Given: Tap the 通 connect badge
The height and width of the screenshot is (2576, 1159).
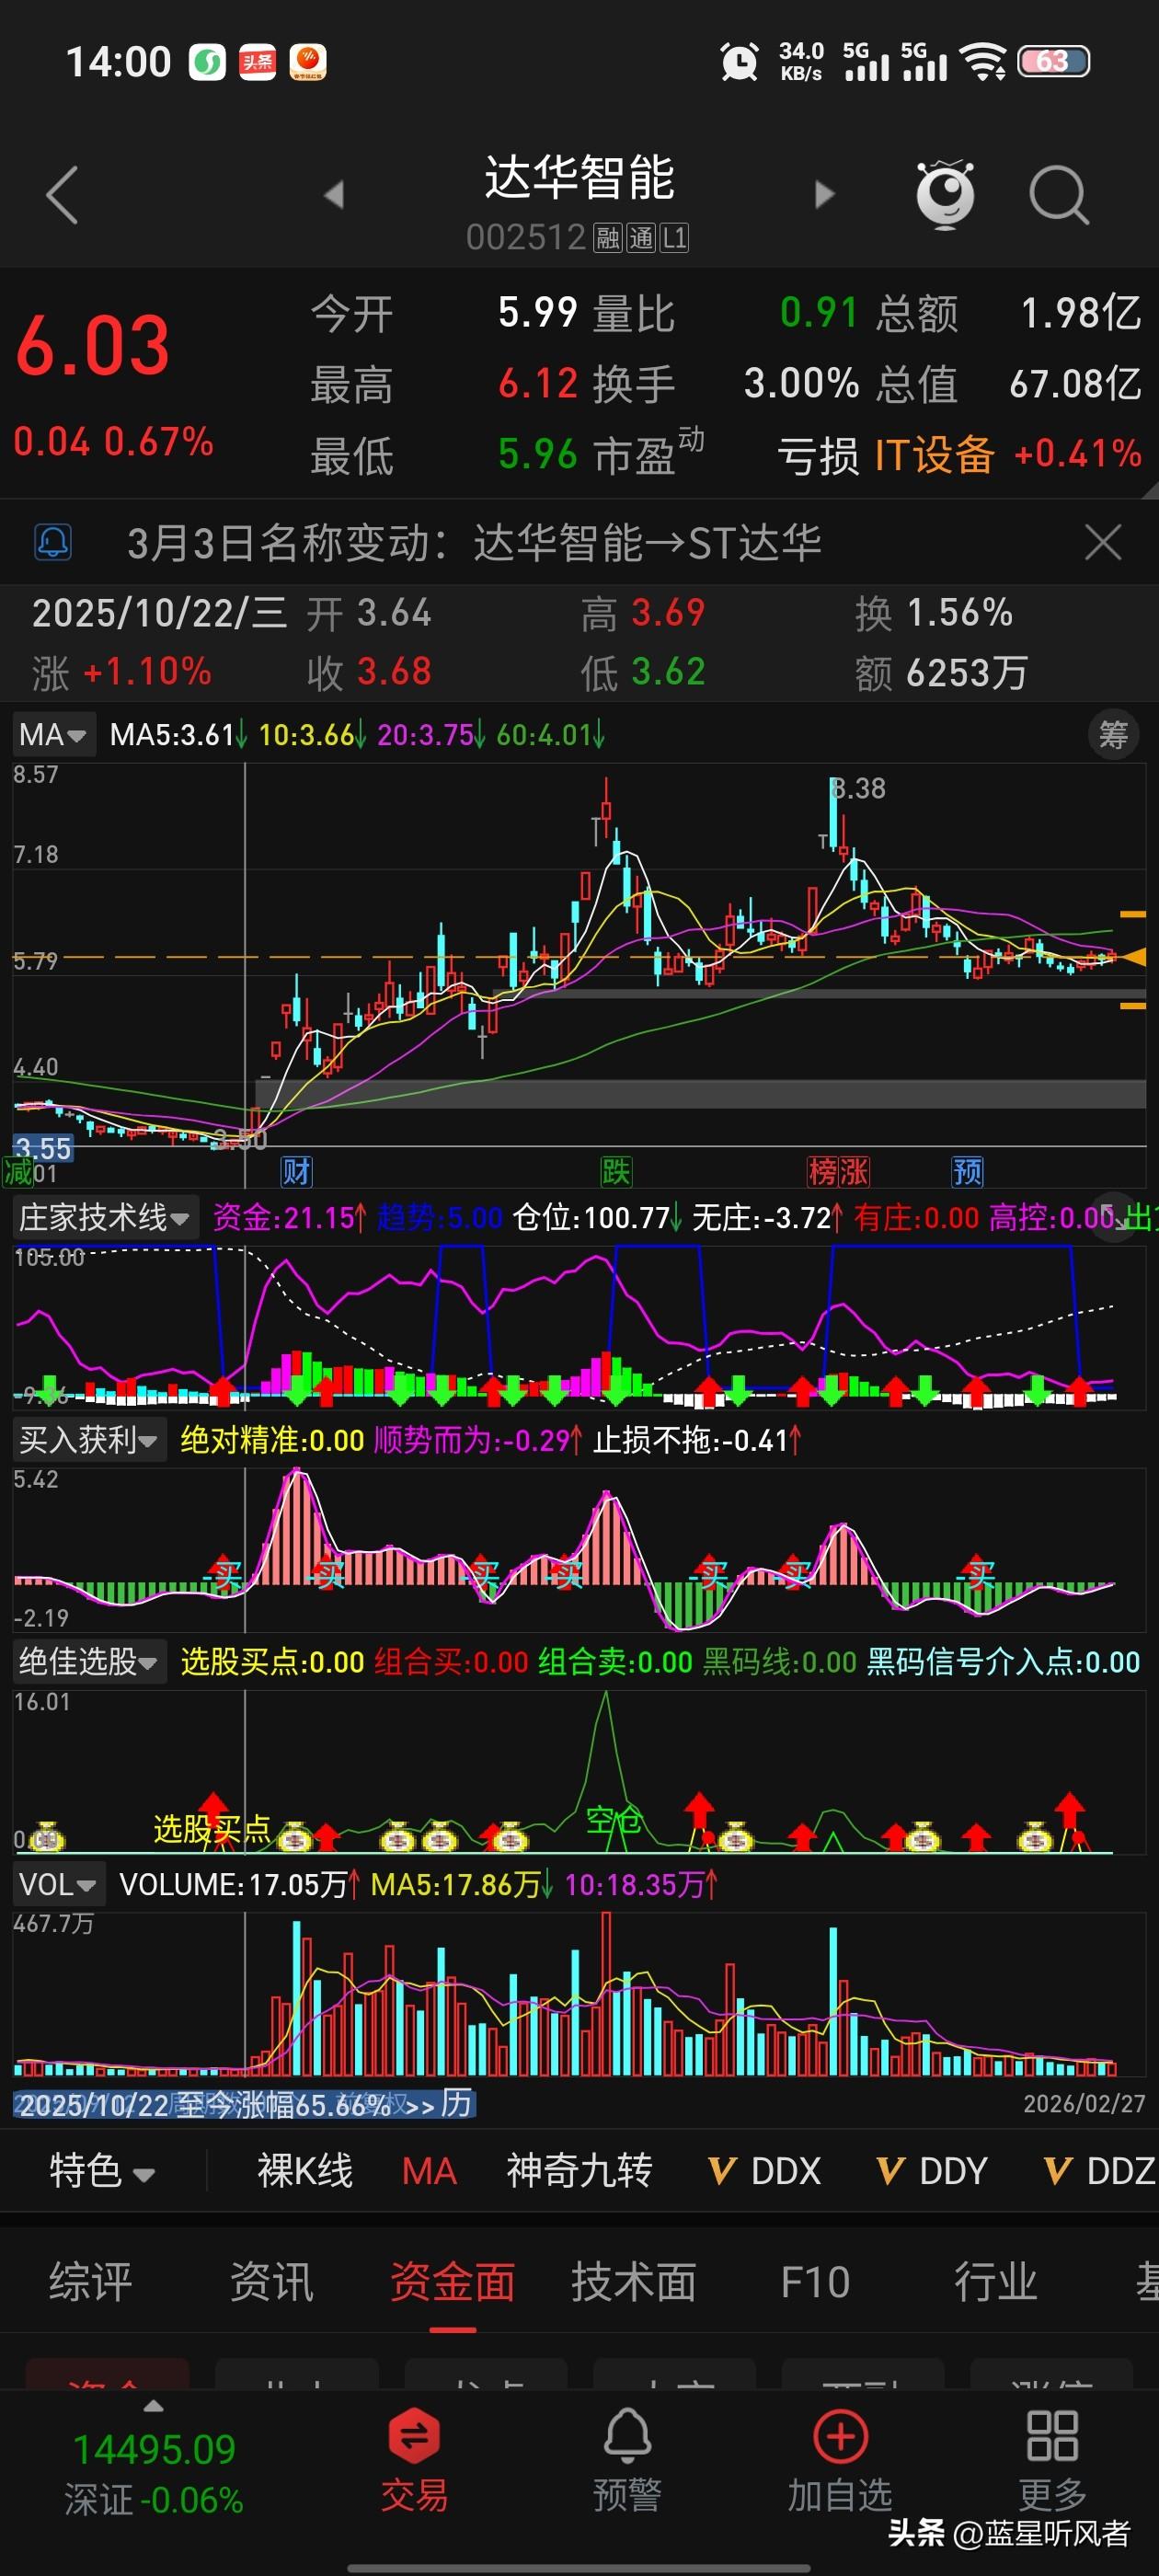Looking at the screenshot, I should 641,238.
